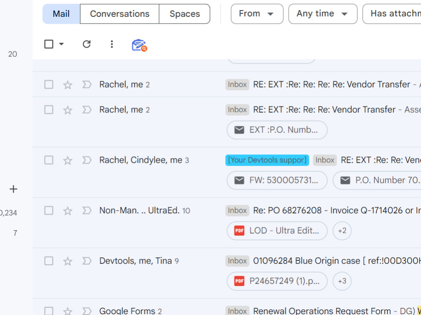Open the EXT :P.O. Numb... attachment chip
The width and height of the screenshot is (421, 315).
[277, 130]
